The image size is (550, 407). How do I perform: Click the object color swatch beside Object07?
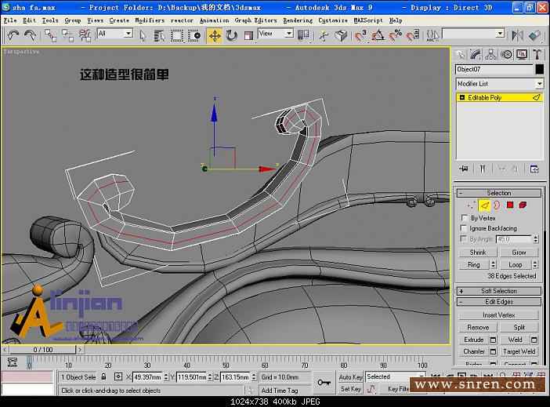pyautogui.click(x=540, y=69)
